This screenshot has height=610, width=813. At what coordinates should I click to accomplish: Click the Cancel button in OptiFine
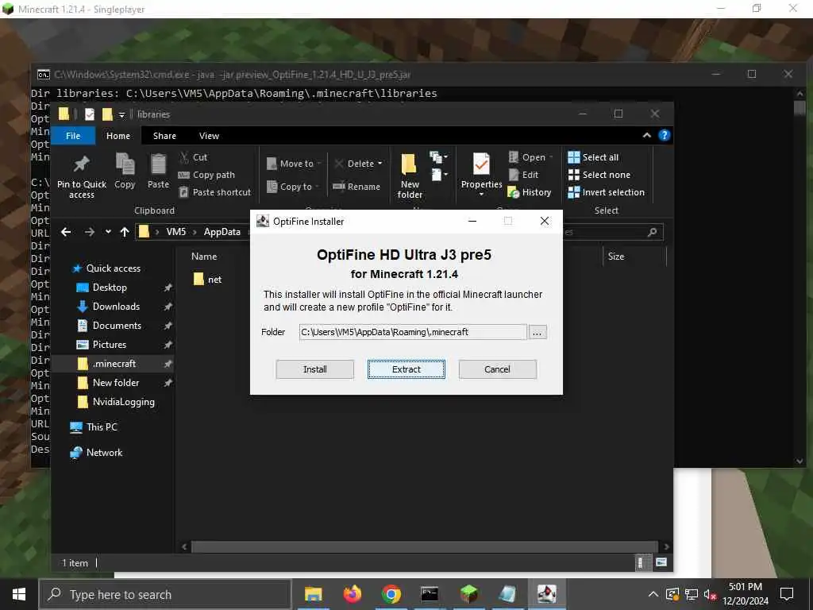coord(497,369)
